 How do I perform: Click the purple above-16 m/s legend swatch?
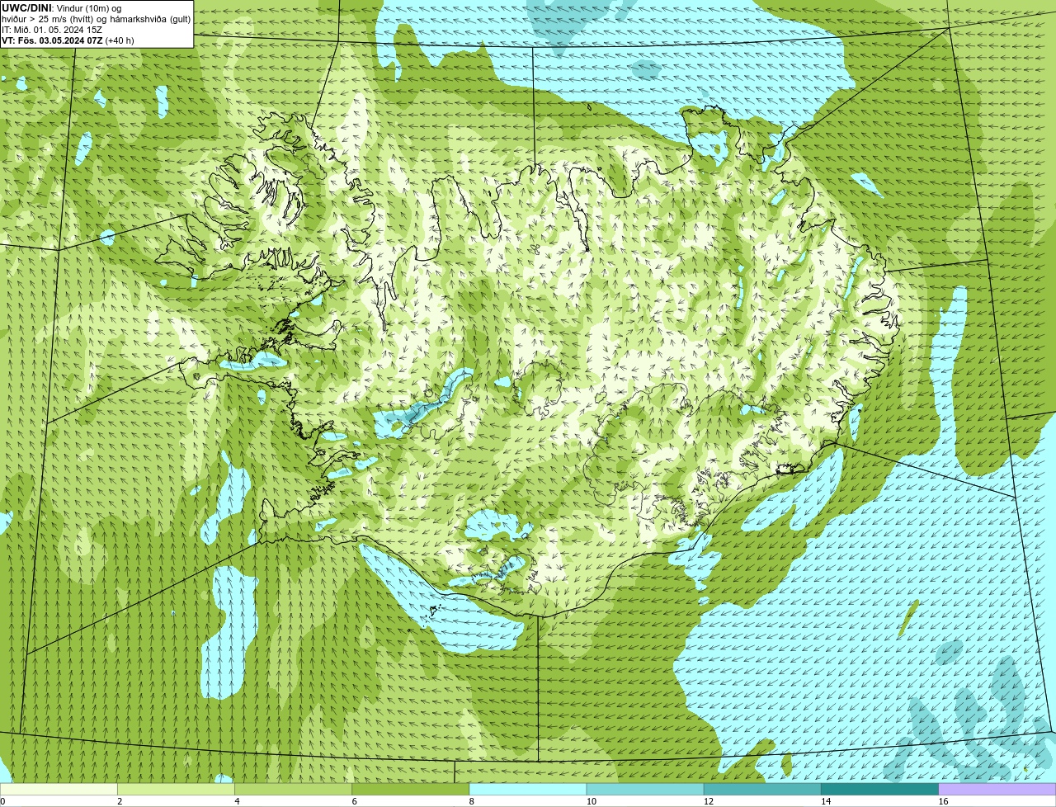[x=997, y=789]
